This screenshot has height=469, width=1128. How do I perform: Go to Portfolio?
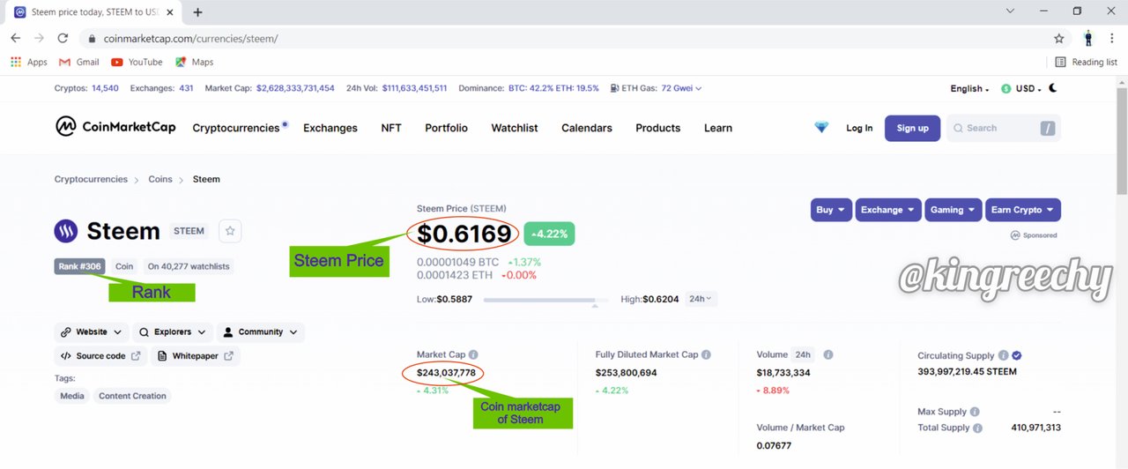click(x=447, y=128)
